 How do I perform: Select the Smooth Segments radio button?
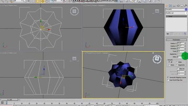click(x=177, y=65)
